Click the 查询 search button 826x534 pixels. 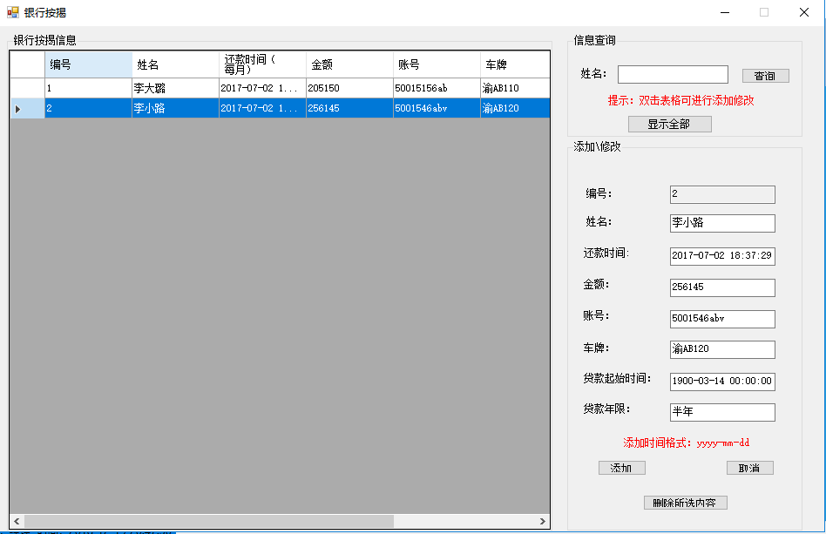[x=765, y=76]
